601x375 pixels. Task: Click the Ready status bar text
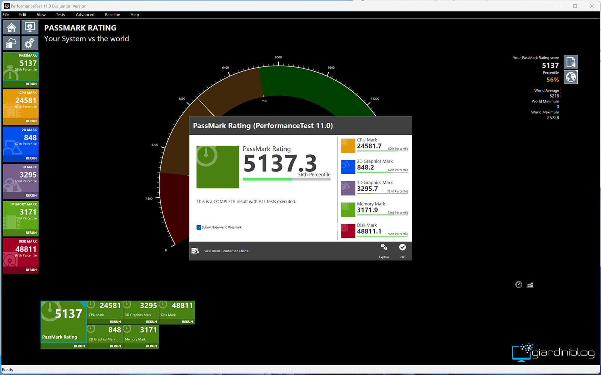click(x=8, y=370)
